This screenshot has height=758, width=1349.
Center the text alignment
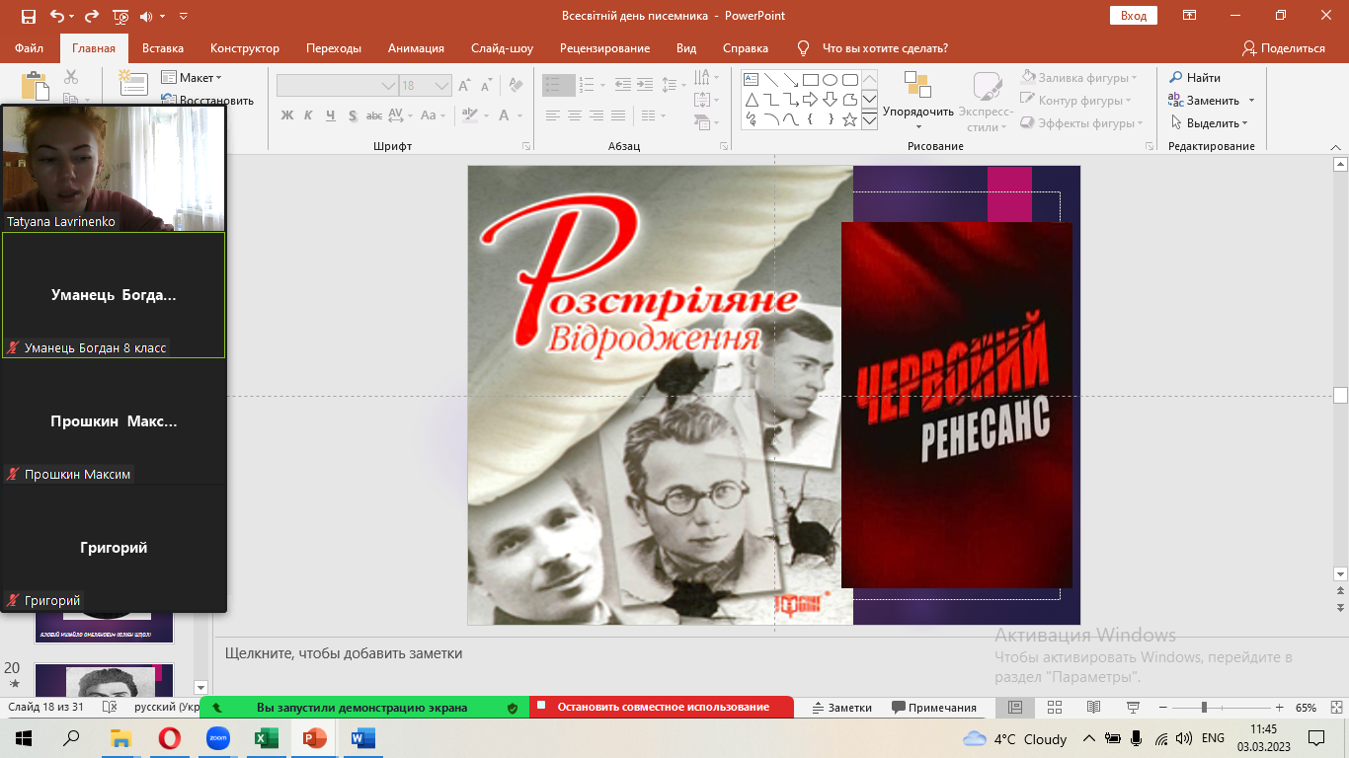[575, 115]
